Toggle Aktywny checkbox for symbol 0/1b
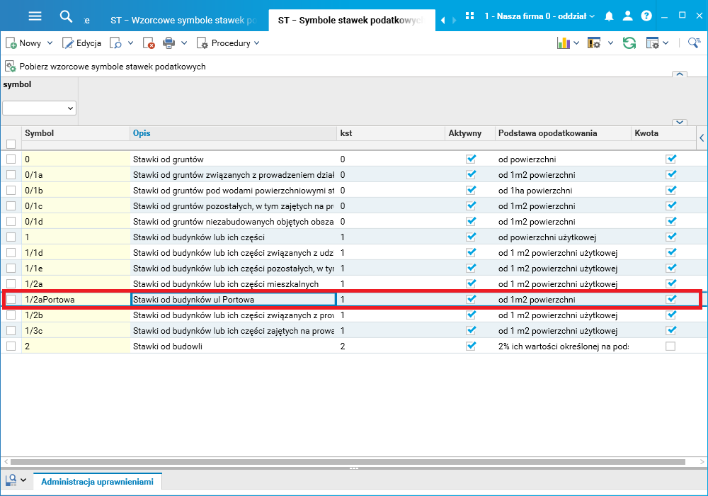The height and width of the screenshot is (496, 708). point(471,190)
